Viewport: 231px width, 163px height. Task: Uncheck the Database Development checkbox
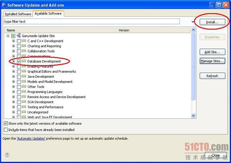point(19,62)
